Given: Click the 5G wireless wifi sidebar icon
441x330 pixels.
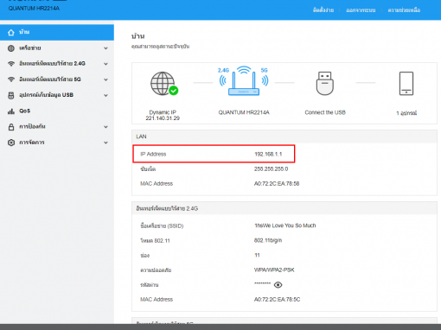Looking at the screenshot, I should pyautogui.click(x=11, y=79).
